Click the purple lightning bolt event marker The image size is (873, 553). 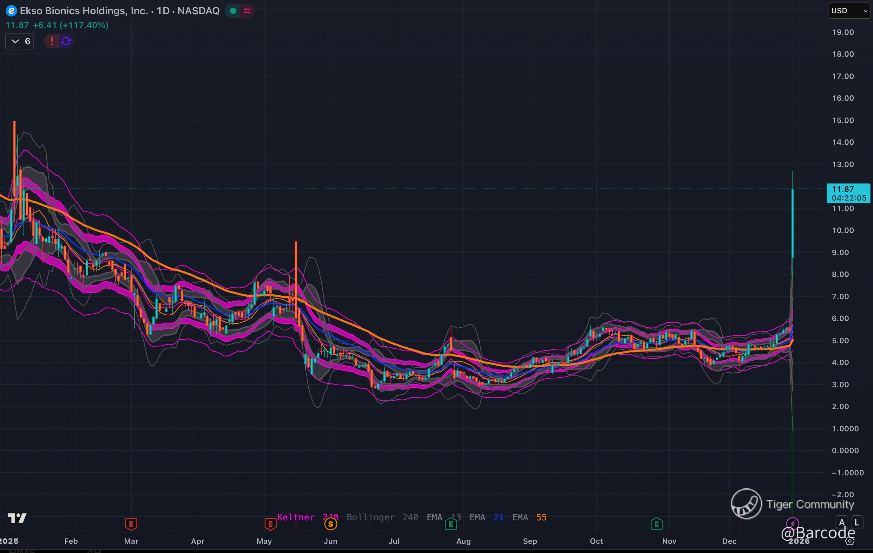(792, 523)
